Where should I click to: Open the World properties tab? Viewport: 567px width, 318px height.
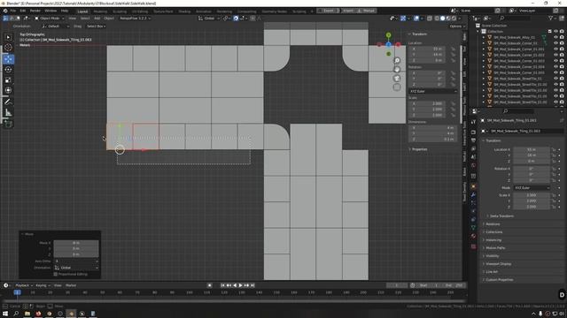click(x=473, y=165)
